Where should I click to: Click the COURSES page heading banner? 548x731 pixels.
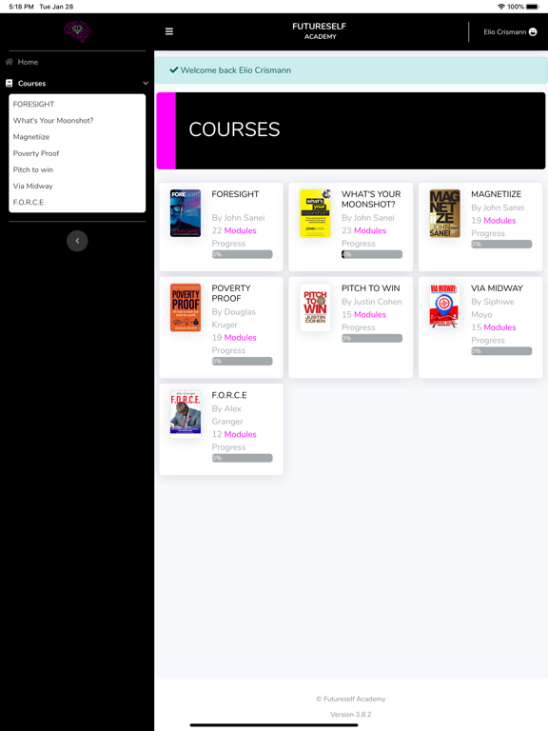[x=351, y=130]
